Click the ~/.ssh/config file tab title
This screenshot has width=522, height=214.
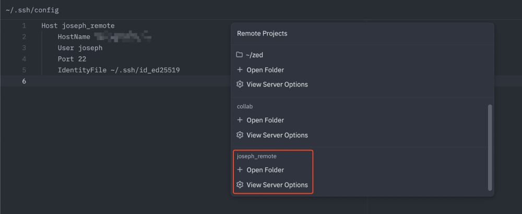pos(32,10)
